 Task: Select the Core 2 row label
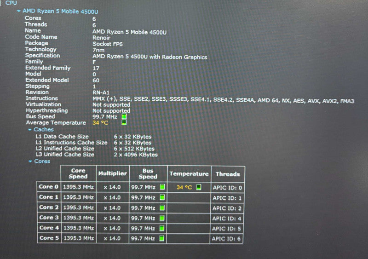click(49, 207)
